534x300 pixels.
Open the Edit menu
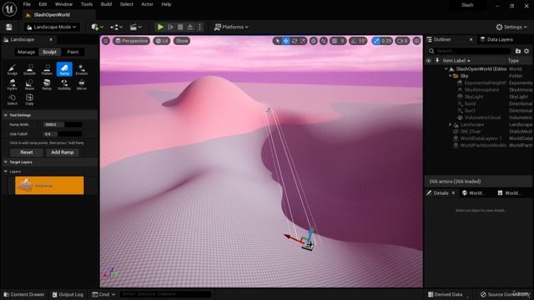coord(43,4)
